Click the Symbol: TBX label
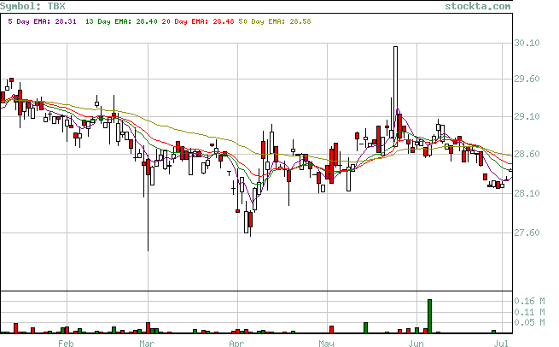 (32, 6)
